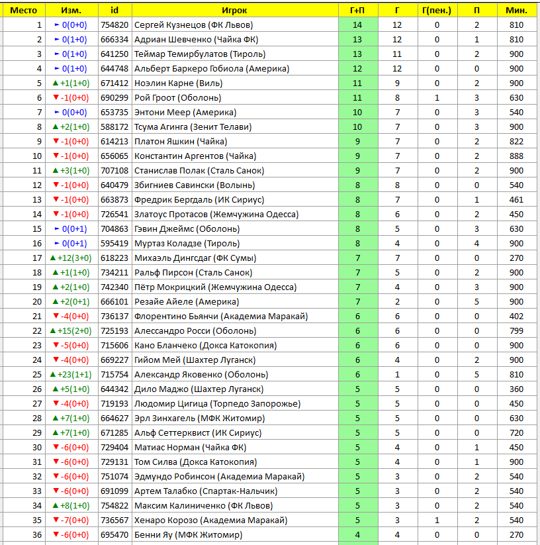Click id cell 754820
Screen dimensions: 540x545
(114, 25)
